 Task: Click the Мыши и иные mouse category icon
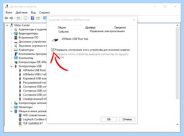(16, 111)
